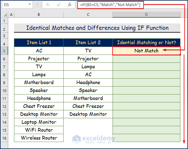Click the Item List 2 header cell
The image size is (188, 149).
coord(88,43)
